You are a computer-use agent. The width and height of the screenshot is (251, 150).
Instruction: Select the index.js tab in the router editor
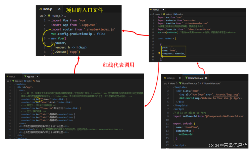pos(154,10)
